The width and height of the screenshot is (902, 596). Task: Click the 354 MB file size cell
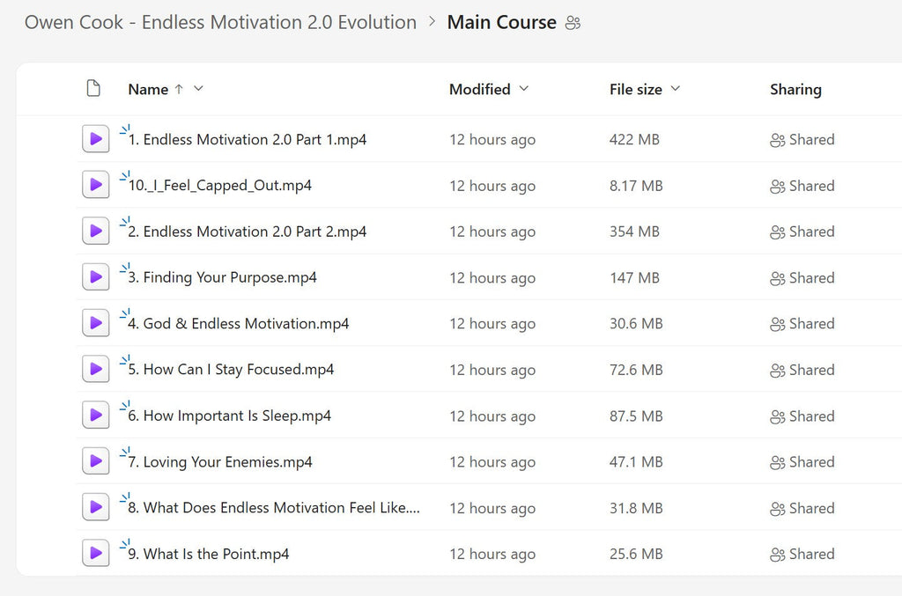[634, 232]
